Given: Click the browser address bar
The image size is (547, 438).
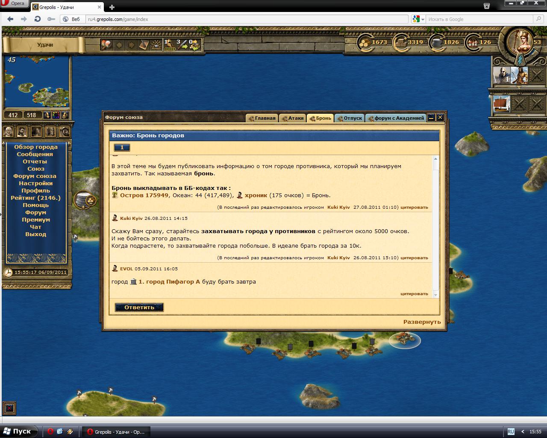Looking at the screenshot, I should (x=247, y=19).
